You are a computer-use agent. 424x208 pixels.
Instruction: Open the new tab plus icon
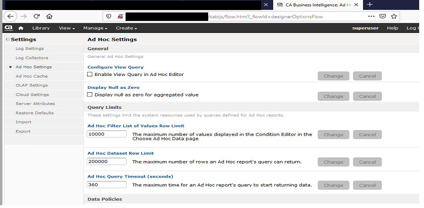370,4
